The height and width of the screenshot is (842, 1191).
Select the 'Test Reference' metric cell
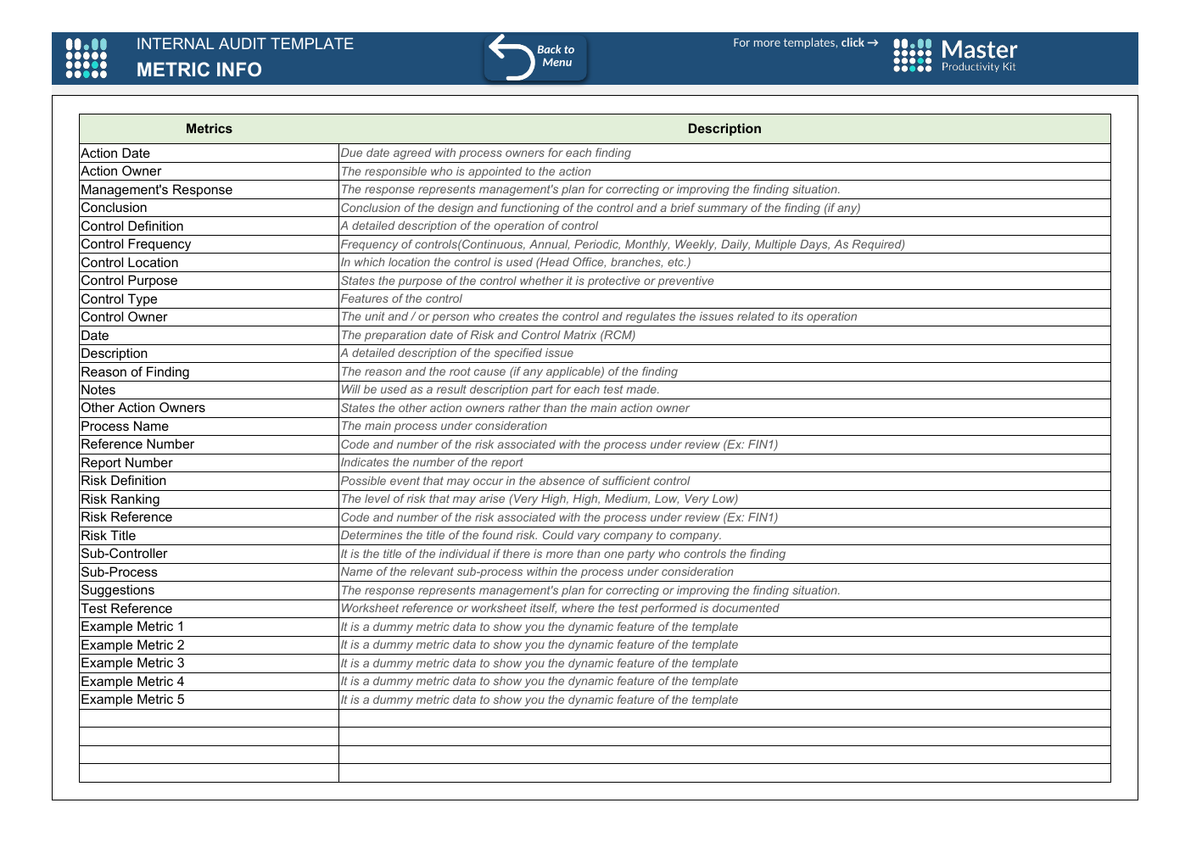(x=209, y=609)
